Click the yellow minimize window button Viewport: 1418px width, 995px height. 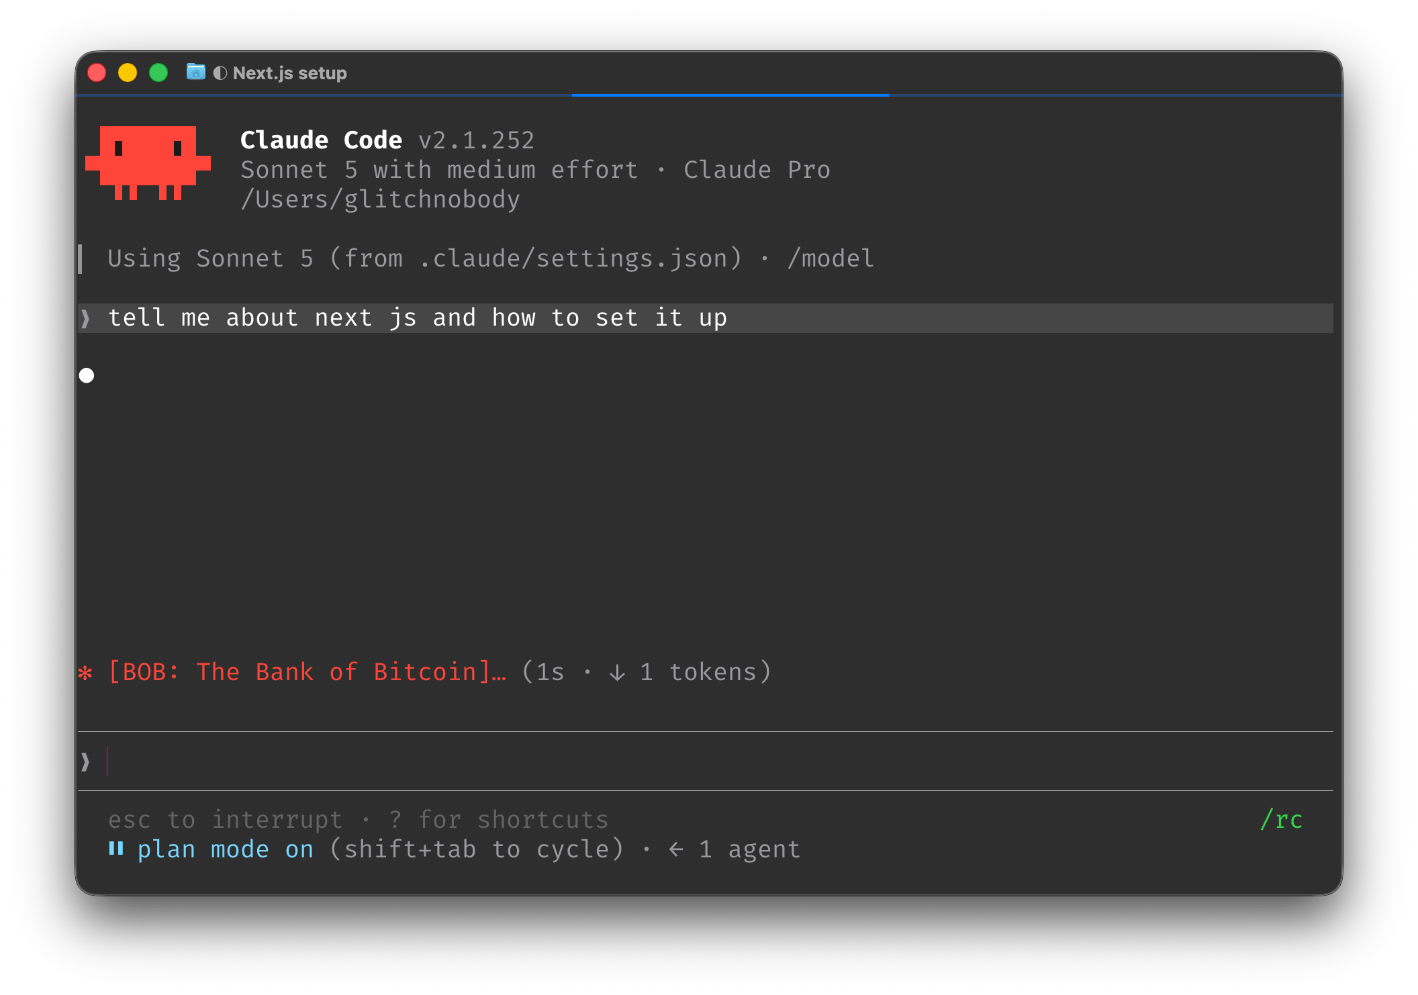[128, 73]
